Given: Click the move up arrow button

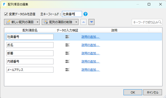Looking at the screenshot, I should pyautogui.click(x=83, y=22).
